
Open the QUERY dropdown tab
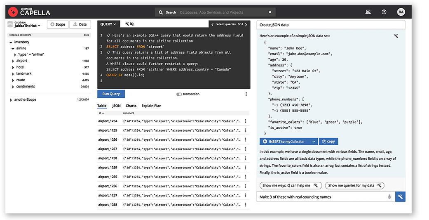point(108,24)
